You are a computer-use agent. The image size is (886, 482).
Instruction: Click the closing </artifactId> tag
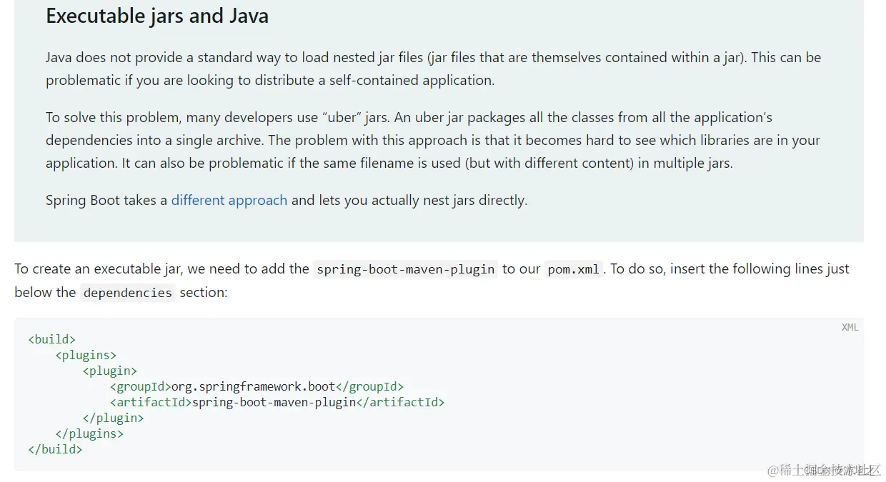[x=400, y=402]
